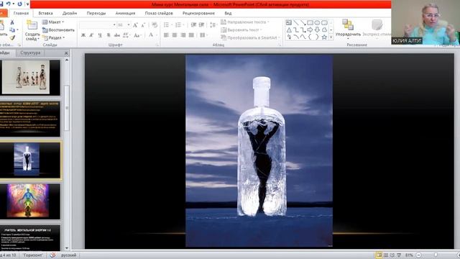Click the clear formatting icon
This screenshot has height=259, width=460.
tap(155, 25)
